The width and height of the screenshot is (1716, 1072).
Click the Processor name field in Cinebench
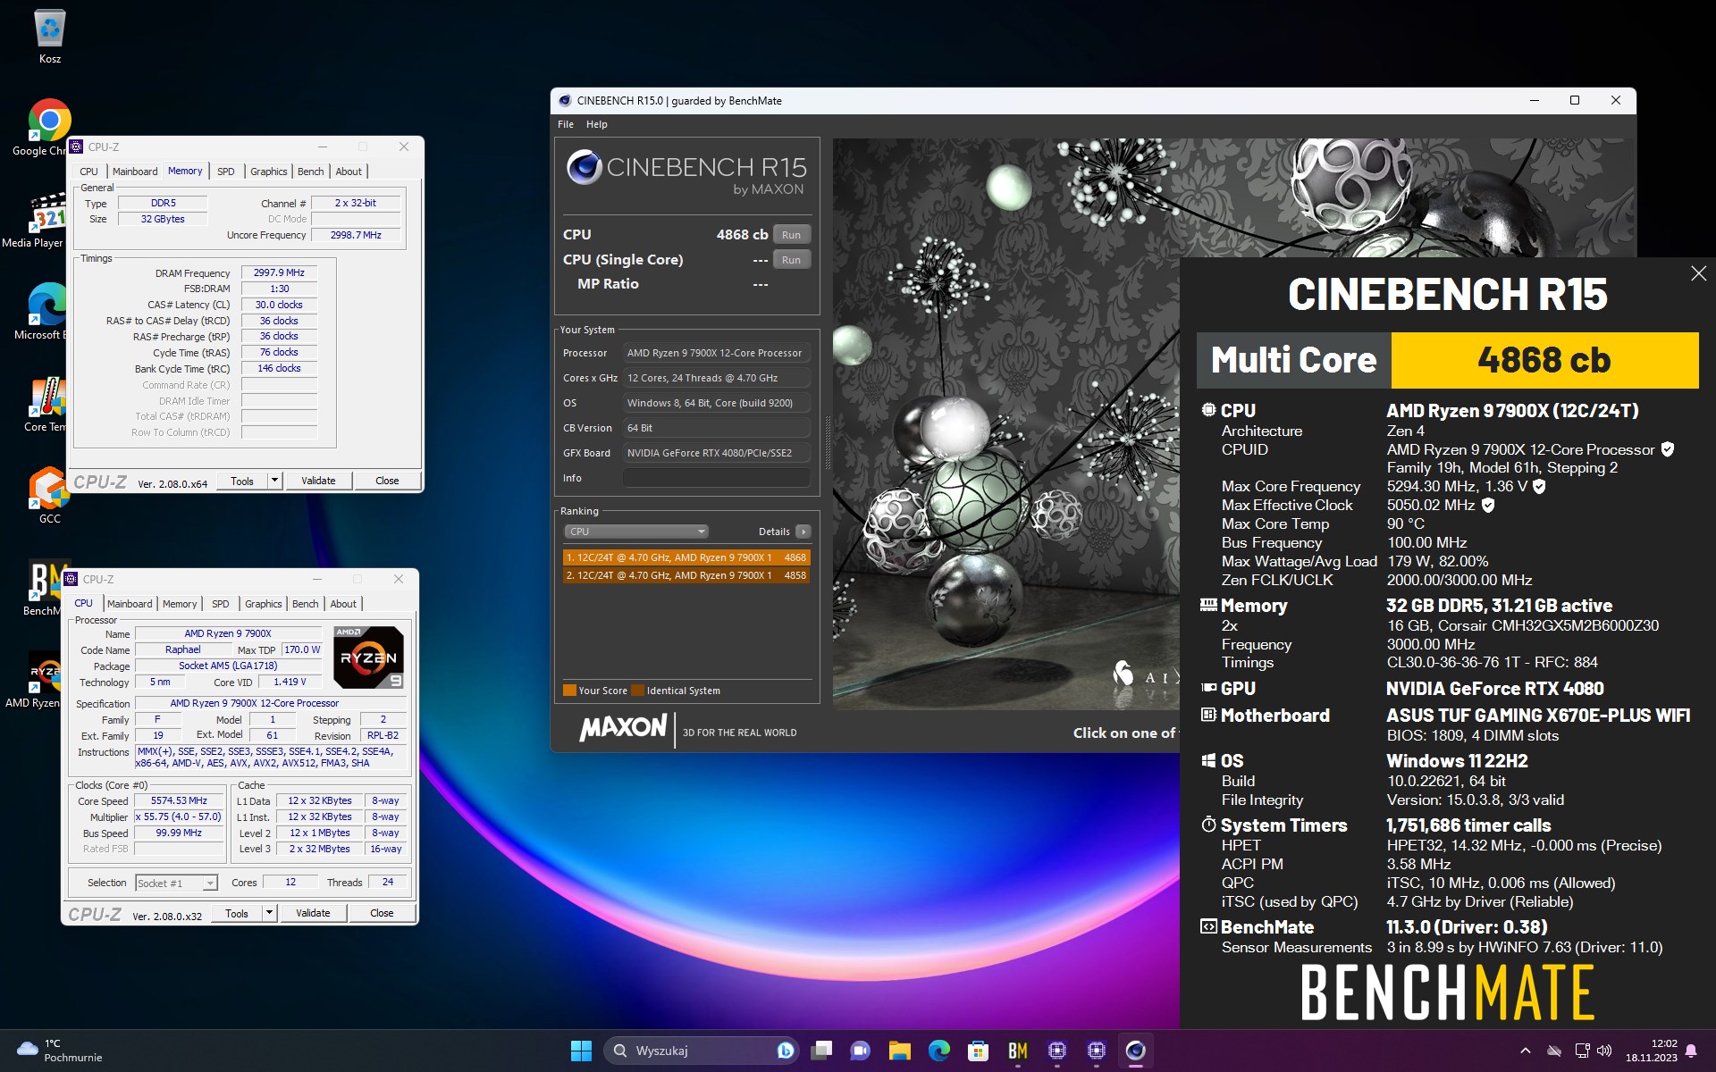717,353
